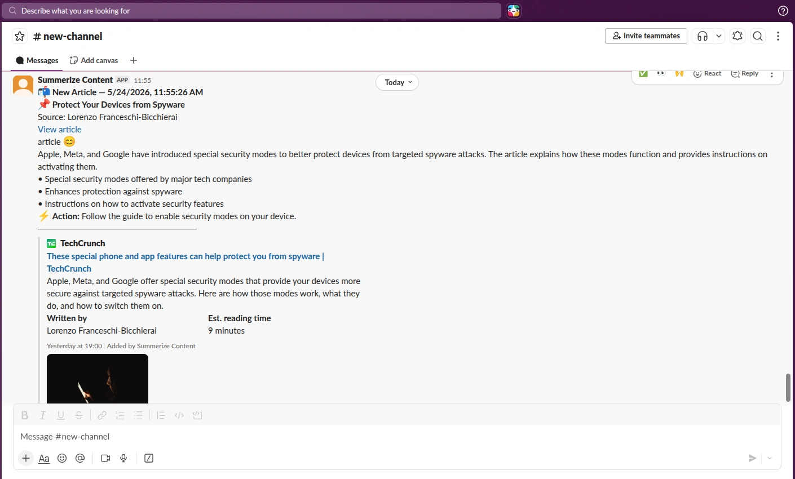Open channel more options menu

pyautogui.click(x=778, y=36)
